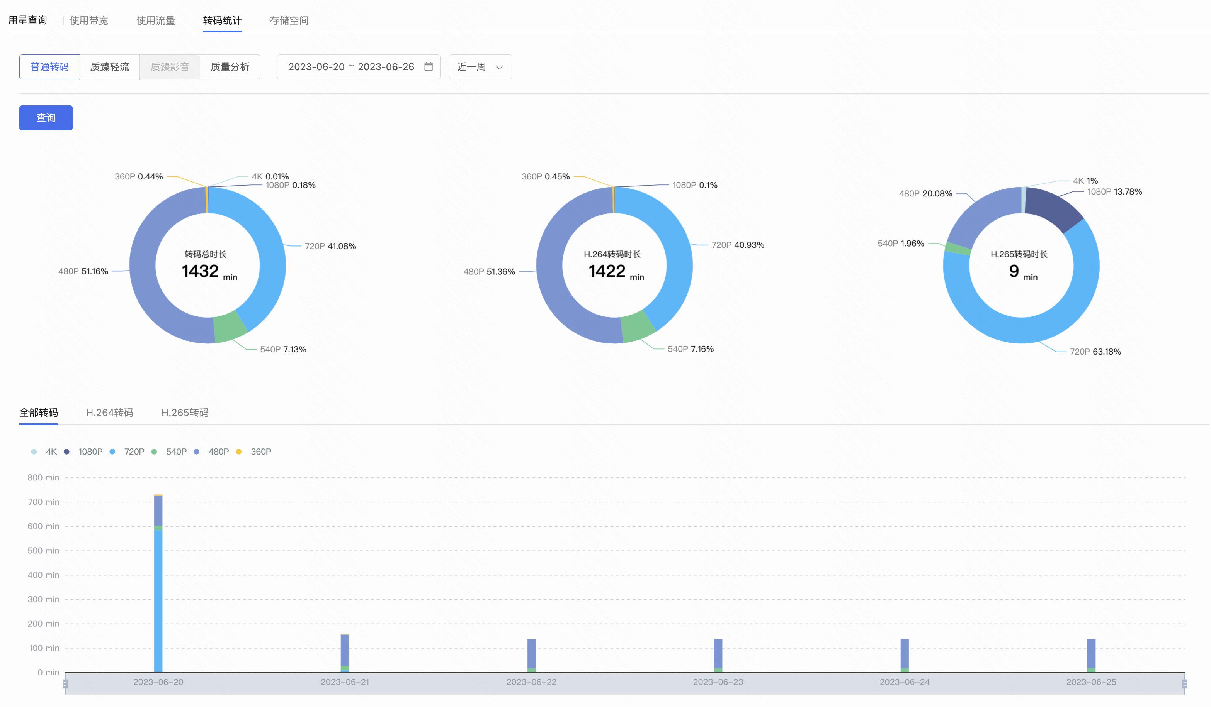Click the 1080P 0.1% label
Screen dimensions: 1211x707
click(695, 185)
